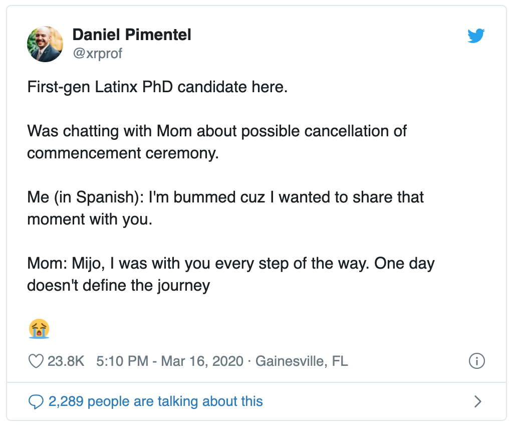This screenshot has width=512, height=426.
Task: Click the 23.8K likes count
Action: [x=66, y=361]
